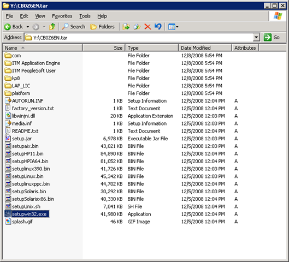Open the Favorites menu

pos(62,16)
